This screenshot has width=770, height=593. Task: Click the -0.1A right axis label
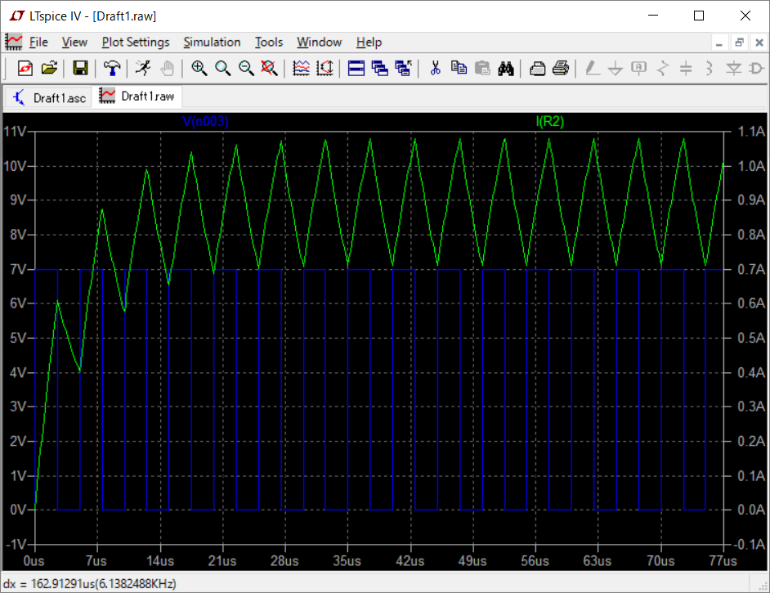(750, 545)
